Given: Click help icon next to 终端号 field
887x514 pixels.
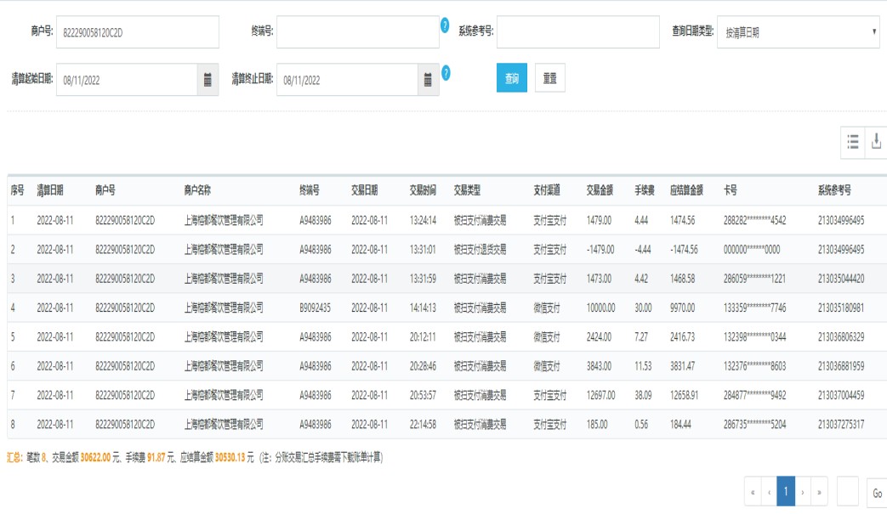Looking at the screenshot, I should coord(445,25).
